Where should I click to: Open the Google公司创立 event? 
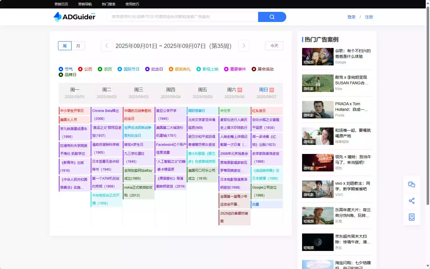pos(267,191)
